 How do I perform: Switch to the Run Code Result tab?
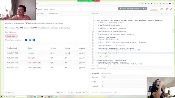coord(102,68)
